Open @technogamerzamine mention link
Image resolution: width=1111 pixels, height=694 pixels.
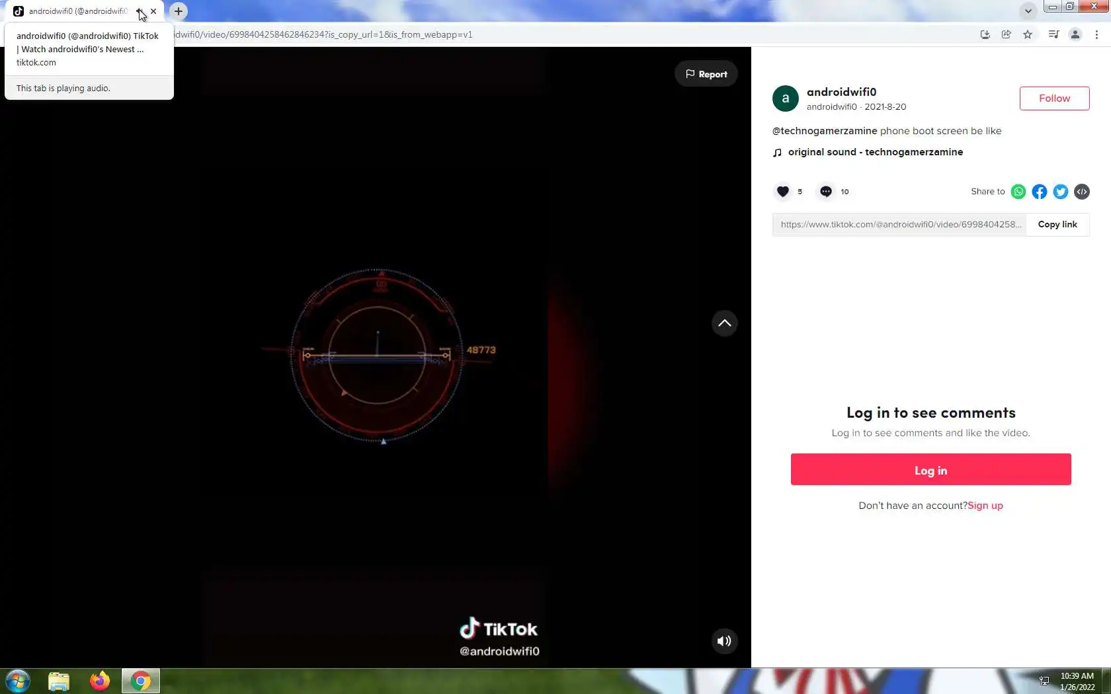tap(825, 131)
